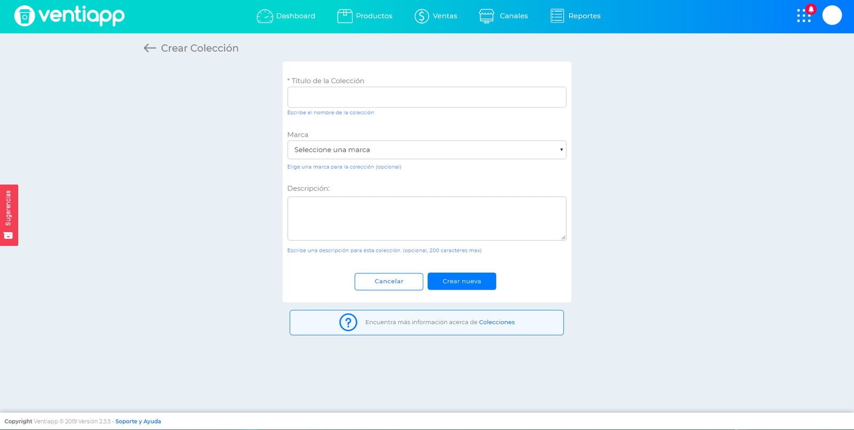Open the apps grid with notification bell
854x430 pixels.
pyautogui.click(x=805, y=14)
